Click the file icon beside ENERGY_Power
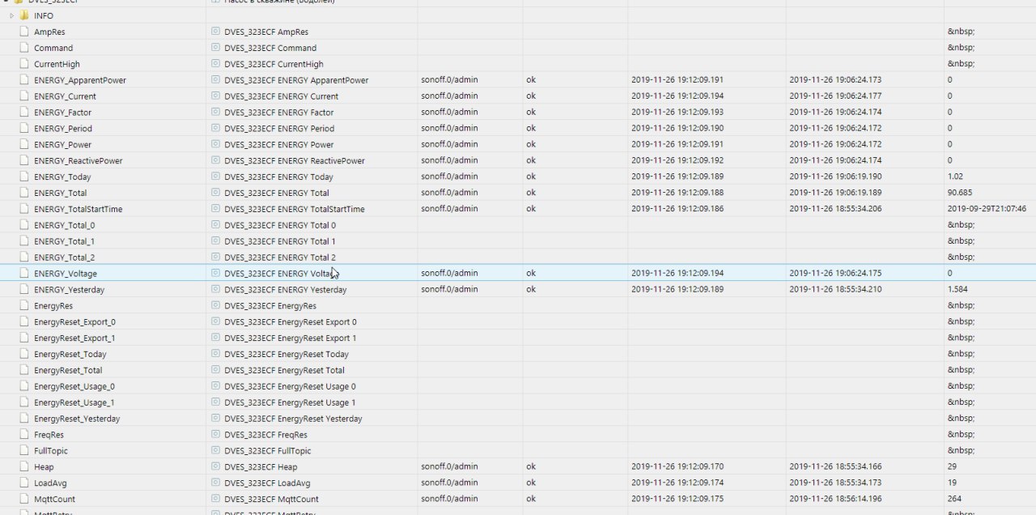The width and height of the screenshot is (1036, 515). (x=24, y=144)
